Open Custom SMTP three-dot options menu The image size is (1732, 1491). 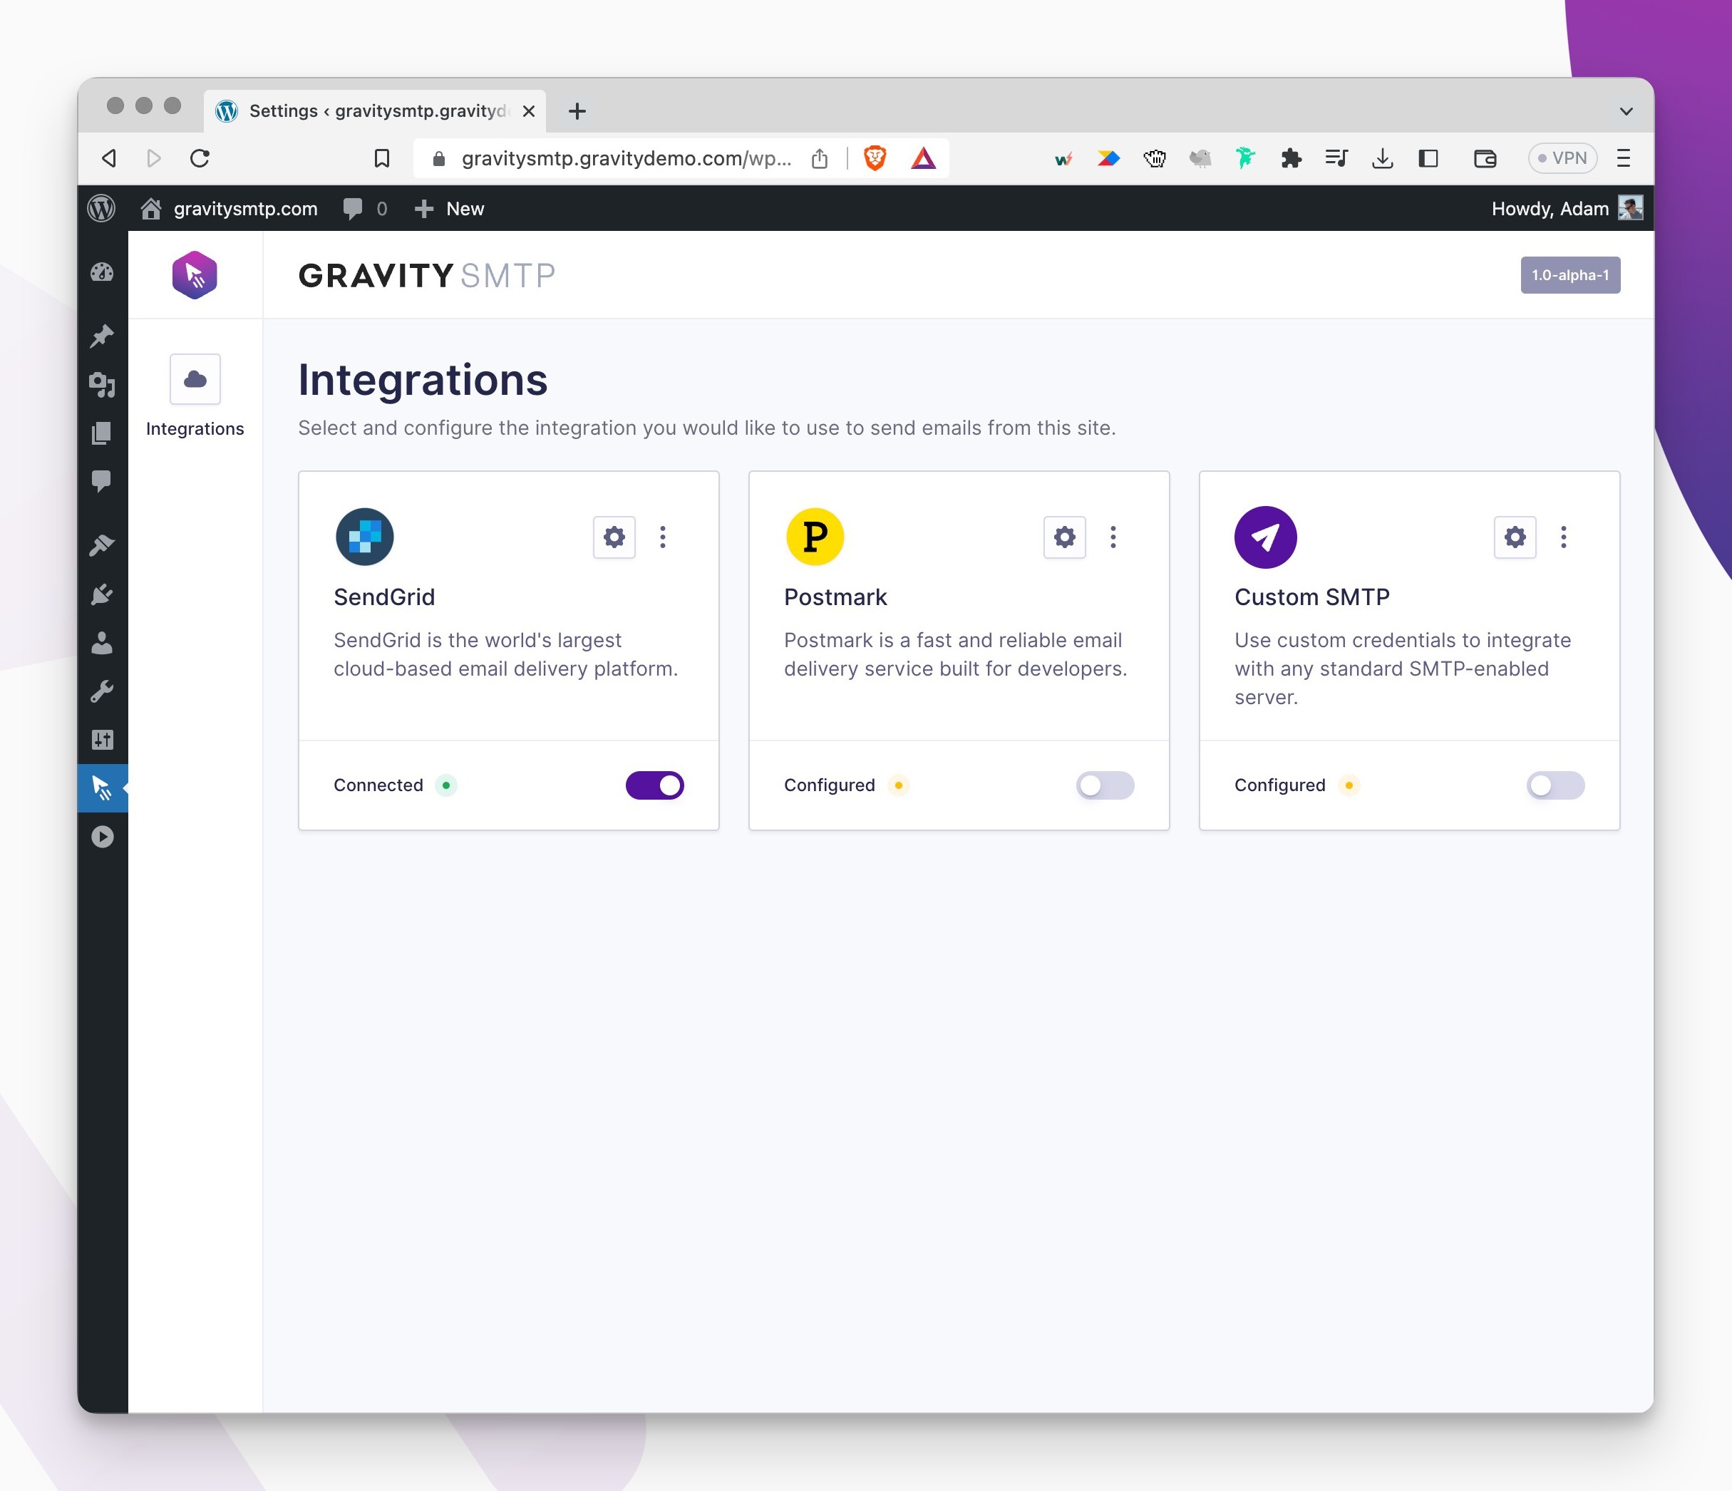tap(1563, 537)
